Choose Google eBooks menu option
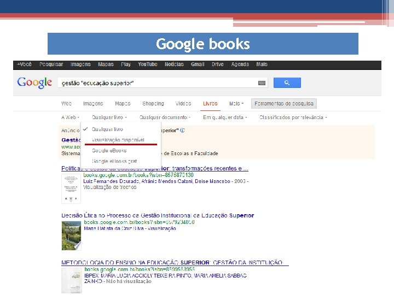 [121, 151]
